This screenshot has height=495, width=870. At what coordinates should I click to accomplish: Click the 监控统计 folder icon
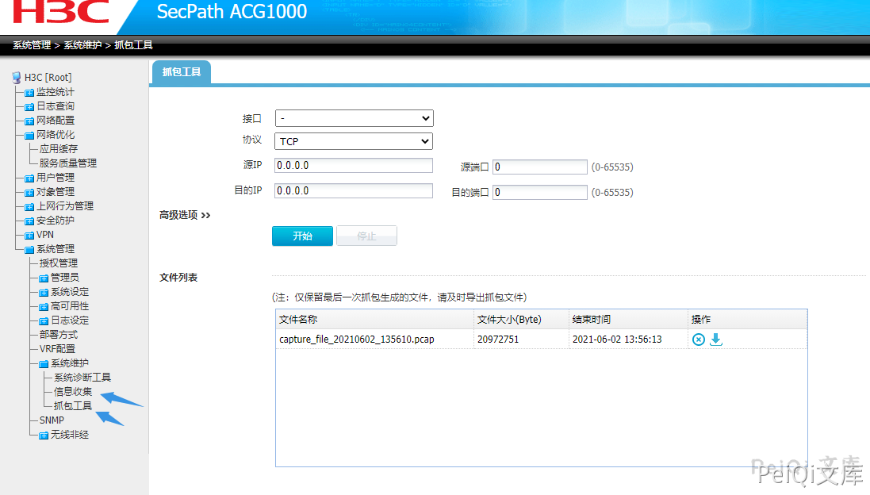click(x=30, y=92)
